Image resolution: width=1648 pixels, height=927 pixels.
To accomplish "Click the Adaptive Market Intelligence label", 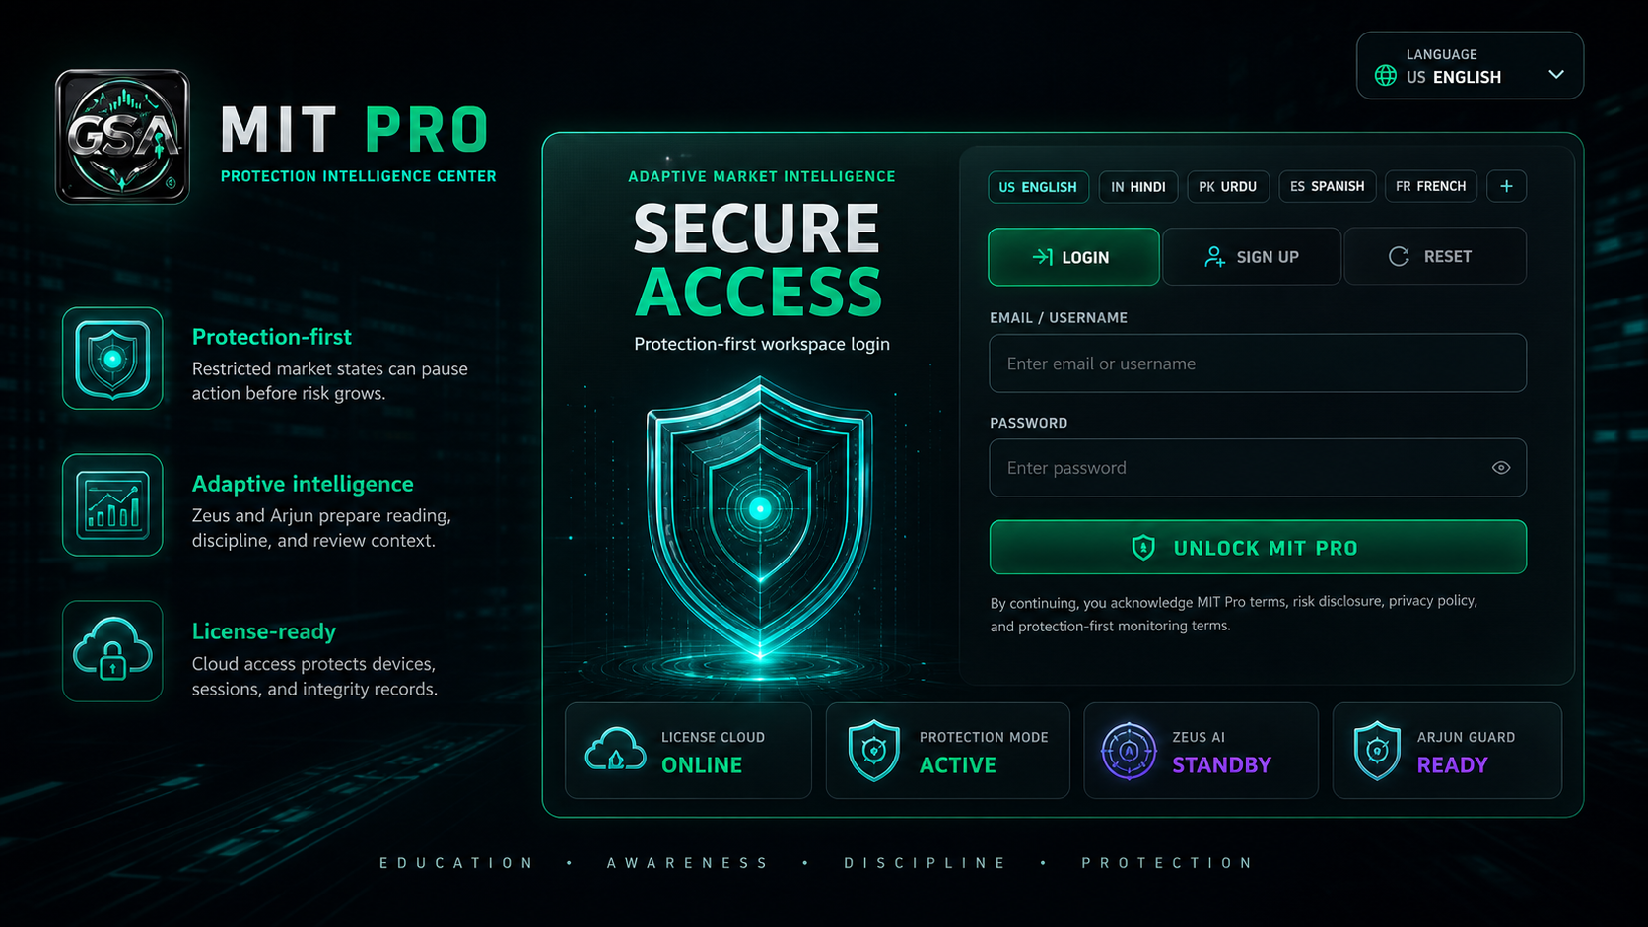I will coord(762,176).
